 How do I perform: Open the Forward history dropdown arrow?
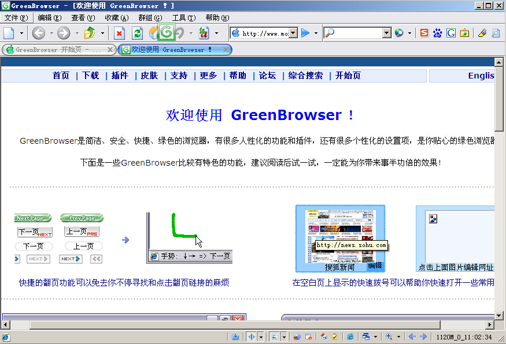point(77,33)
